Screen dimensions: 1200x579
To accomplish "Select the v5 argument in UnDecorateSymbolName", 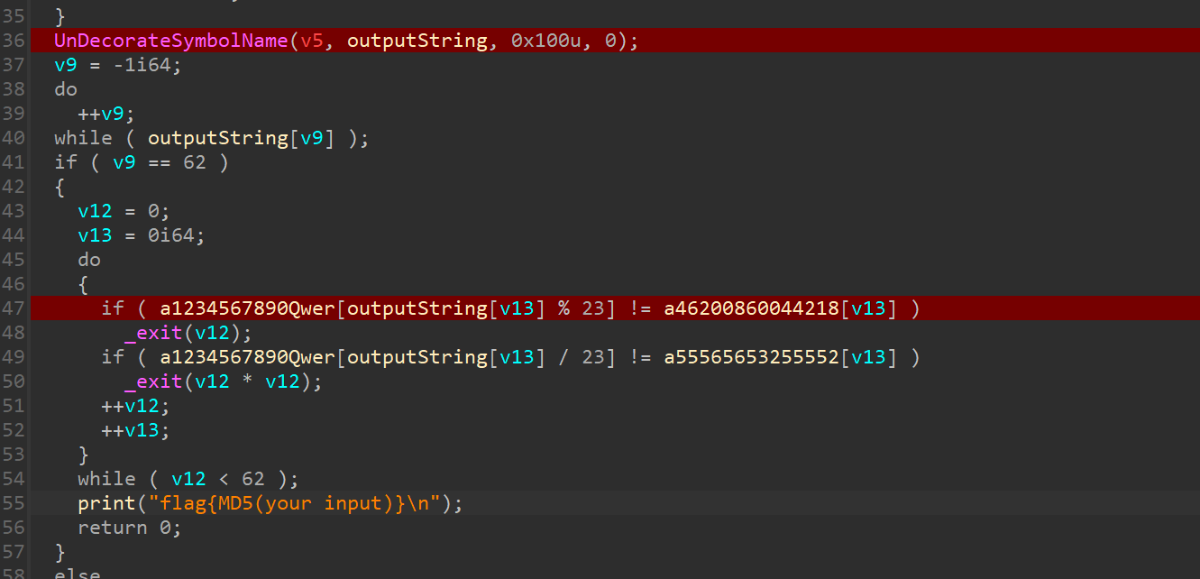I will (x=312, y=41).
